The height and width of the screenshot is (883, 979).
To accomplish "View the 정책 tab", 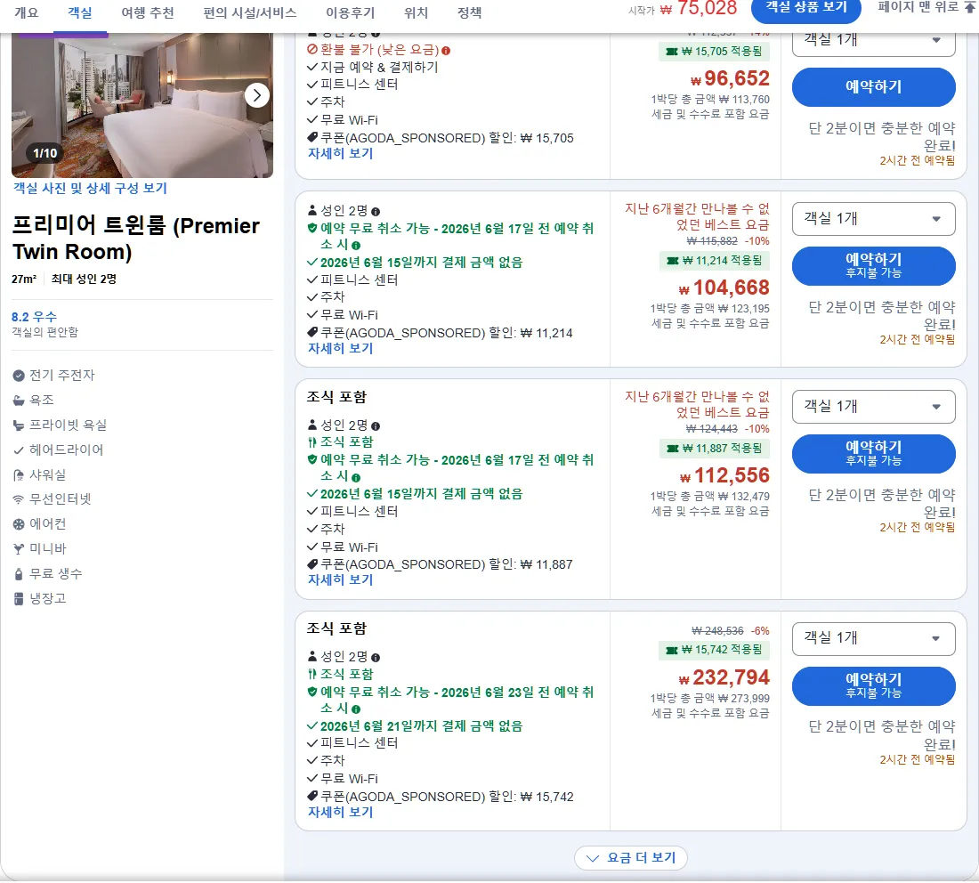I will [470, 12].
